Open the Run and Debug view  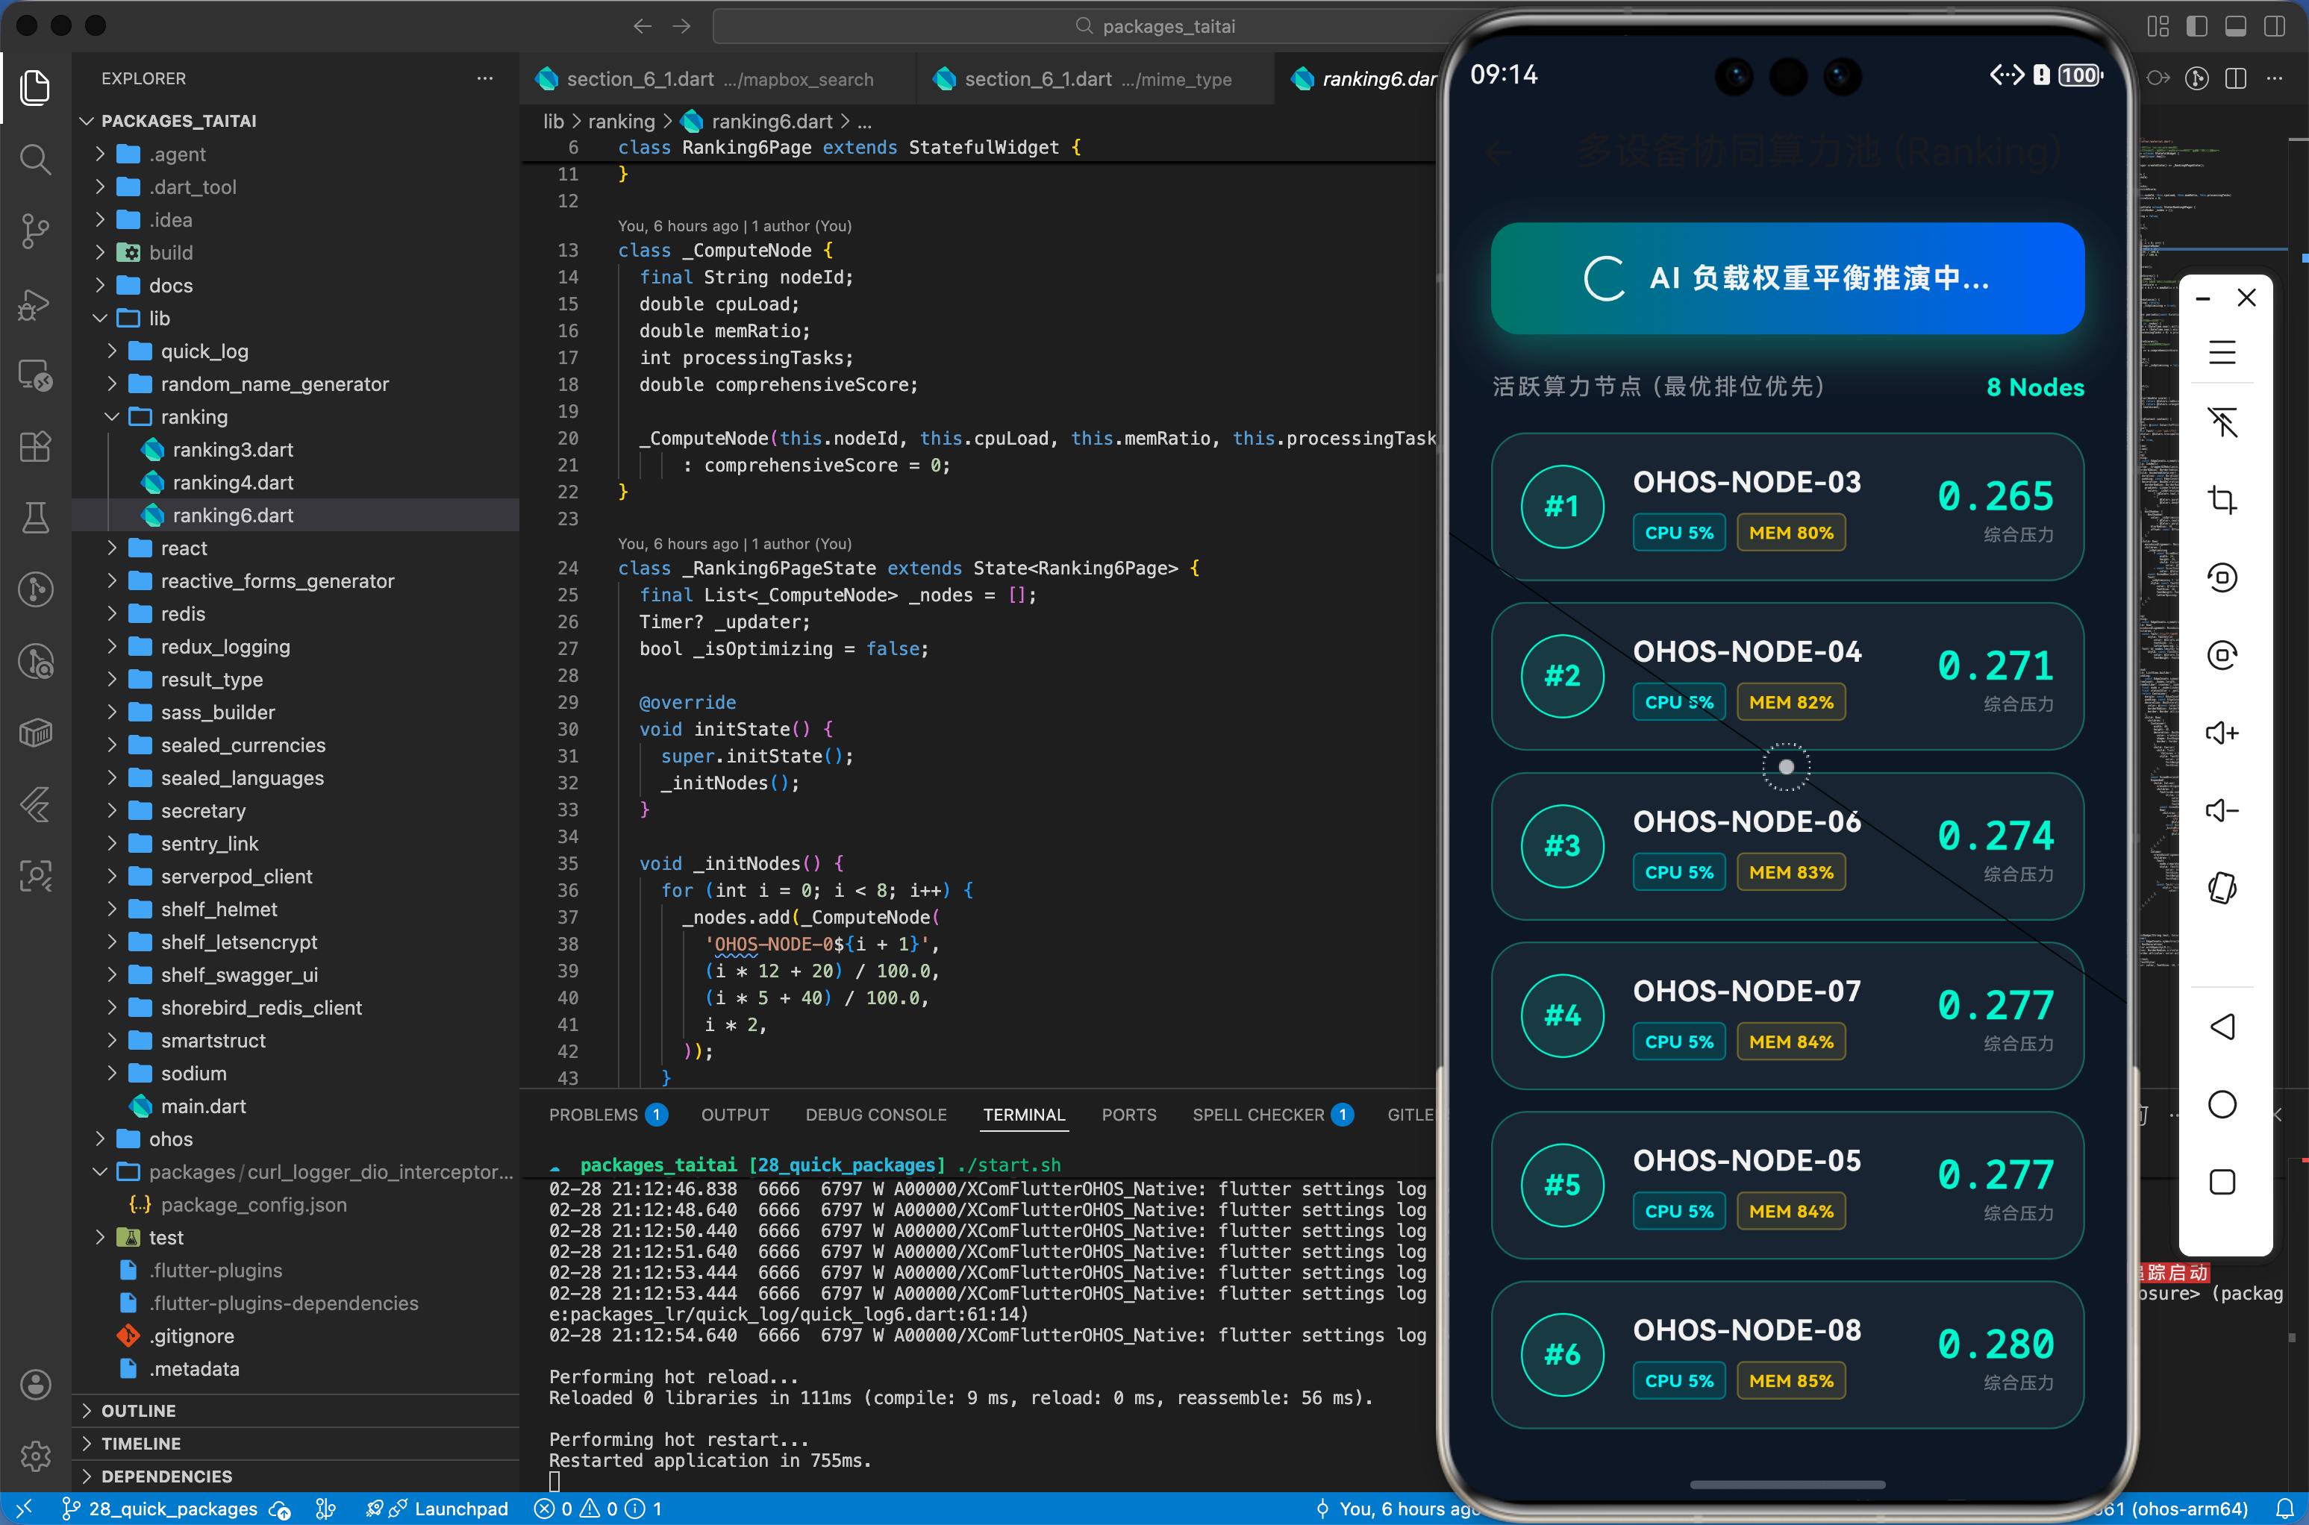[35, 304]
